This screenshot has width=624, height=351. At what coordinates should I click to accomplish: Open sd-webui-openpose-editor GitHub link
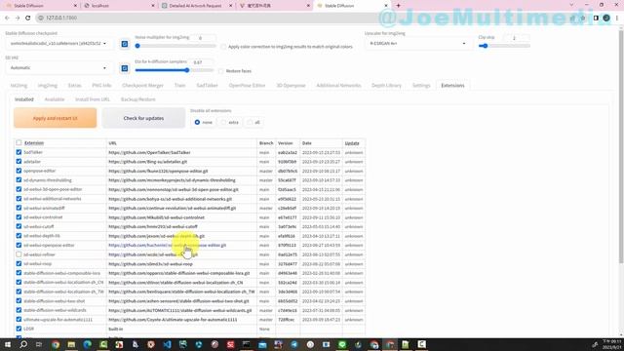coord(167,246)
